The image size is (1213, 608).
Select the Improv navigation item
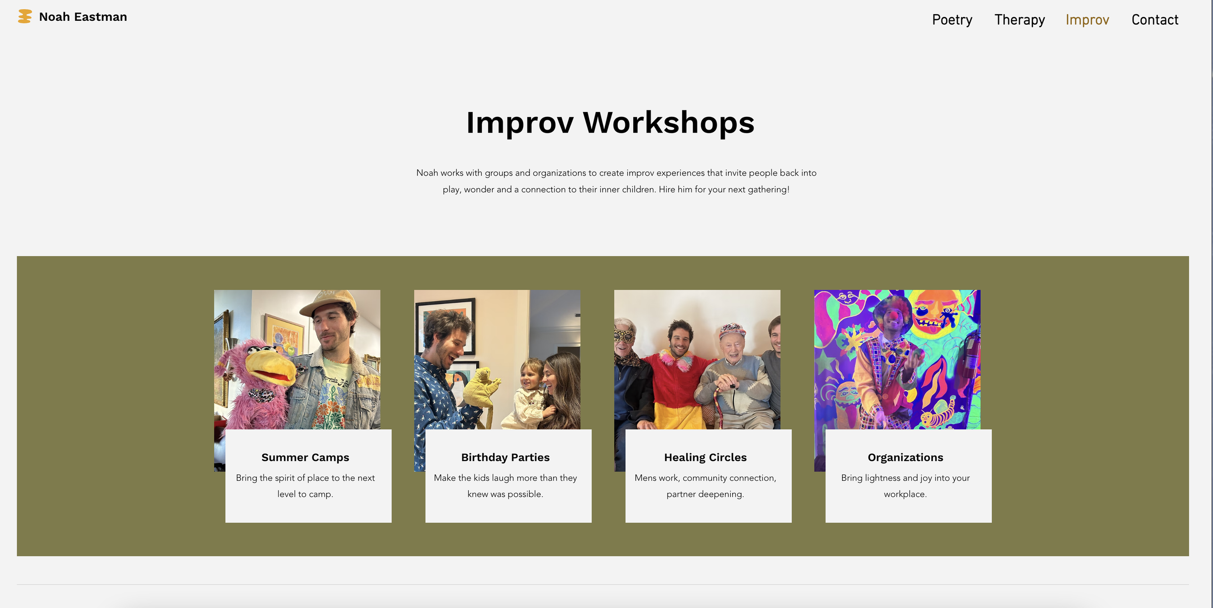click(x=1087, y=20)
